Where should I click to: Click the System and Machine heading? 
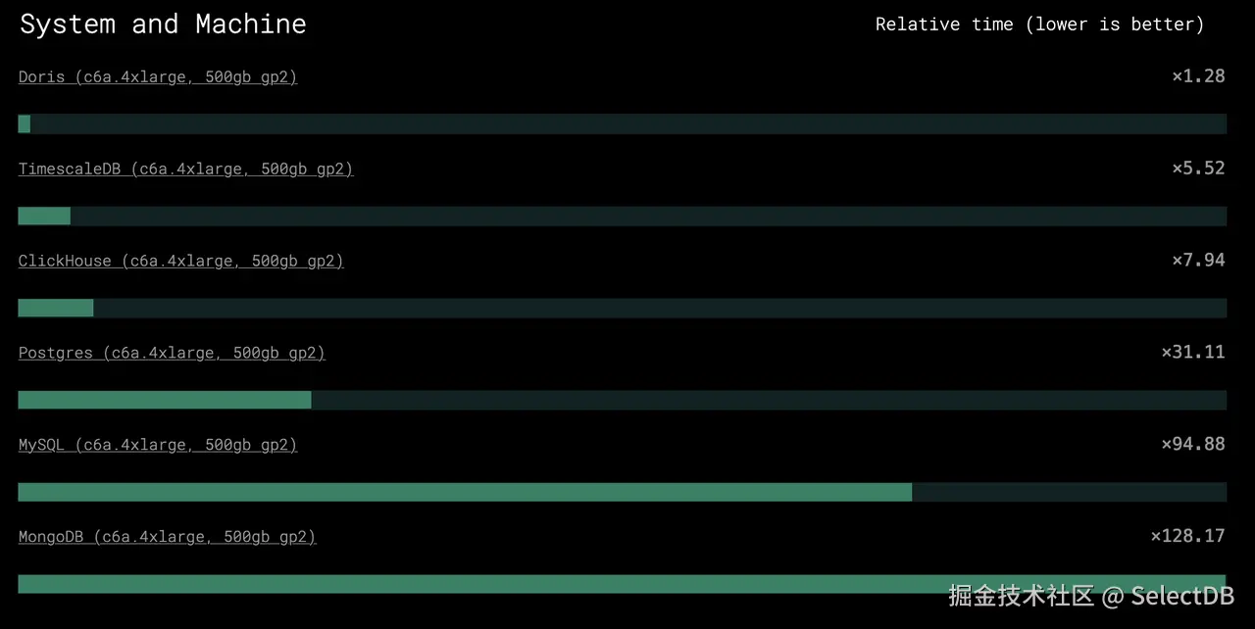(163, 24)
